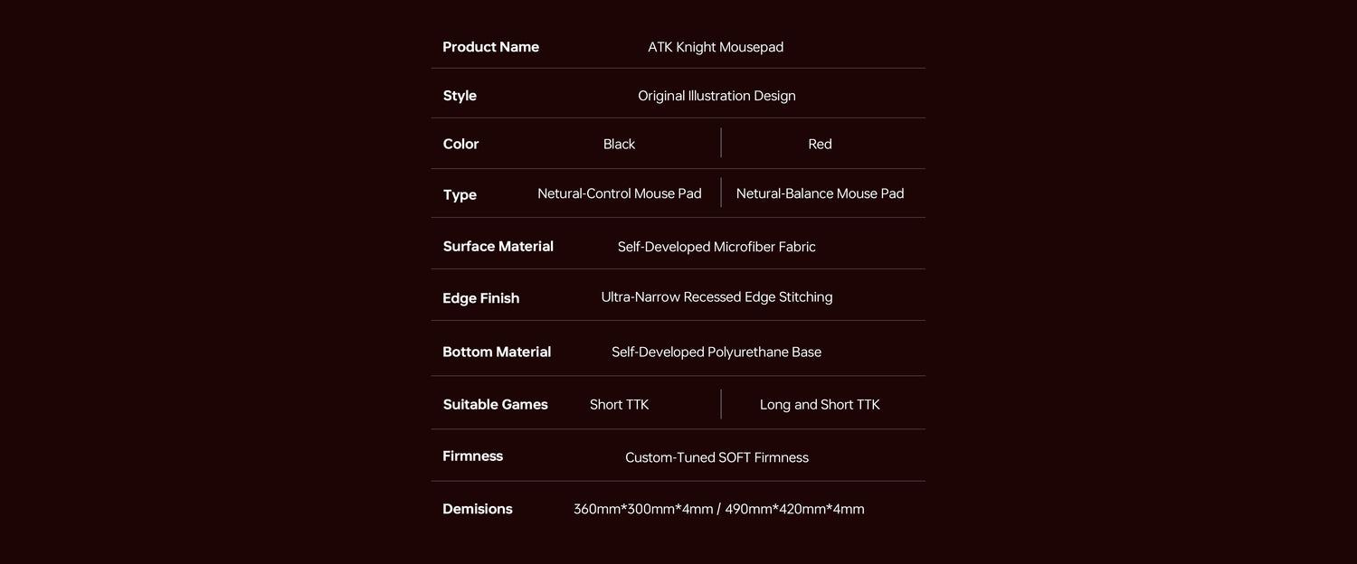Select the ATK Knight Mousepad text
This screenshot has width=1357, height=564.
[x=716, y=47]
